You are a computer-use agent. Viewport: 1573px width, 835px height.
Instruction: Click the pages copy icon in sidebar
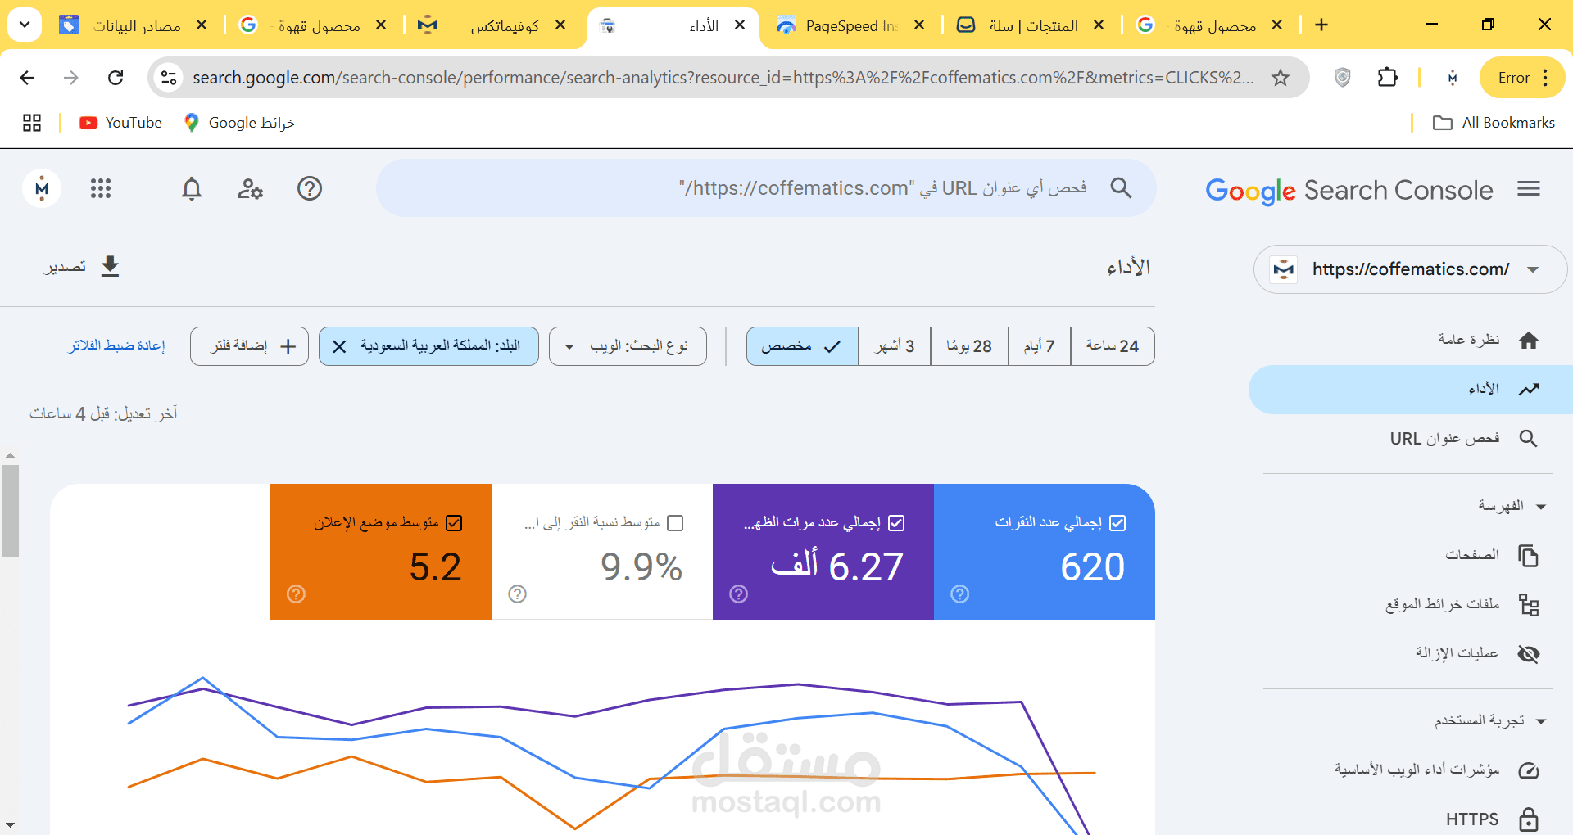click(1529, 555)
